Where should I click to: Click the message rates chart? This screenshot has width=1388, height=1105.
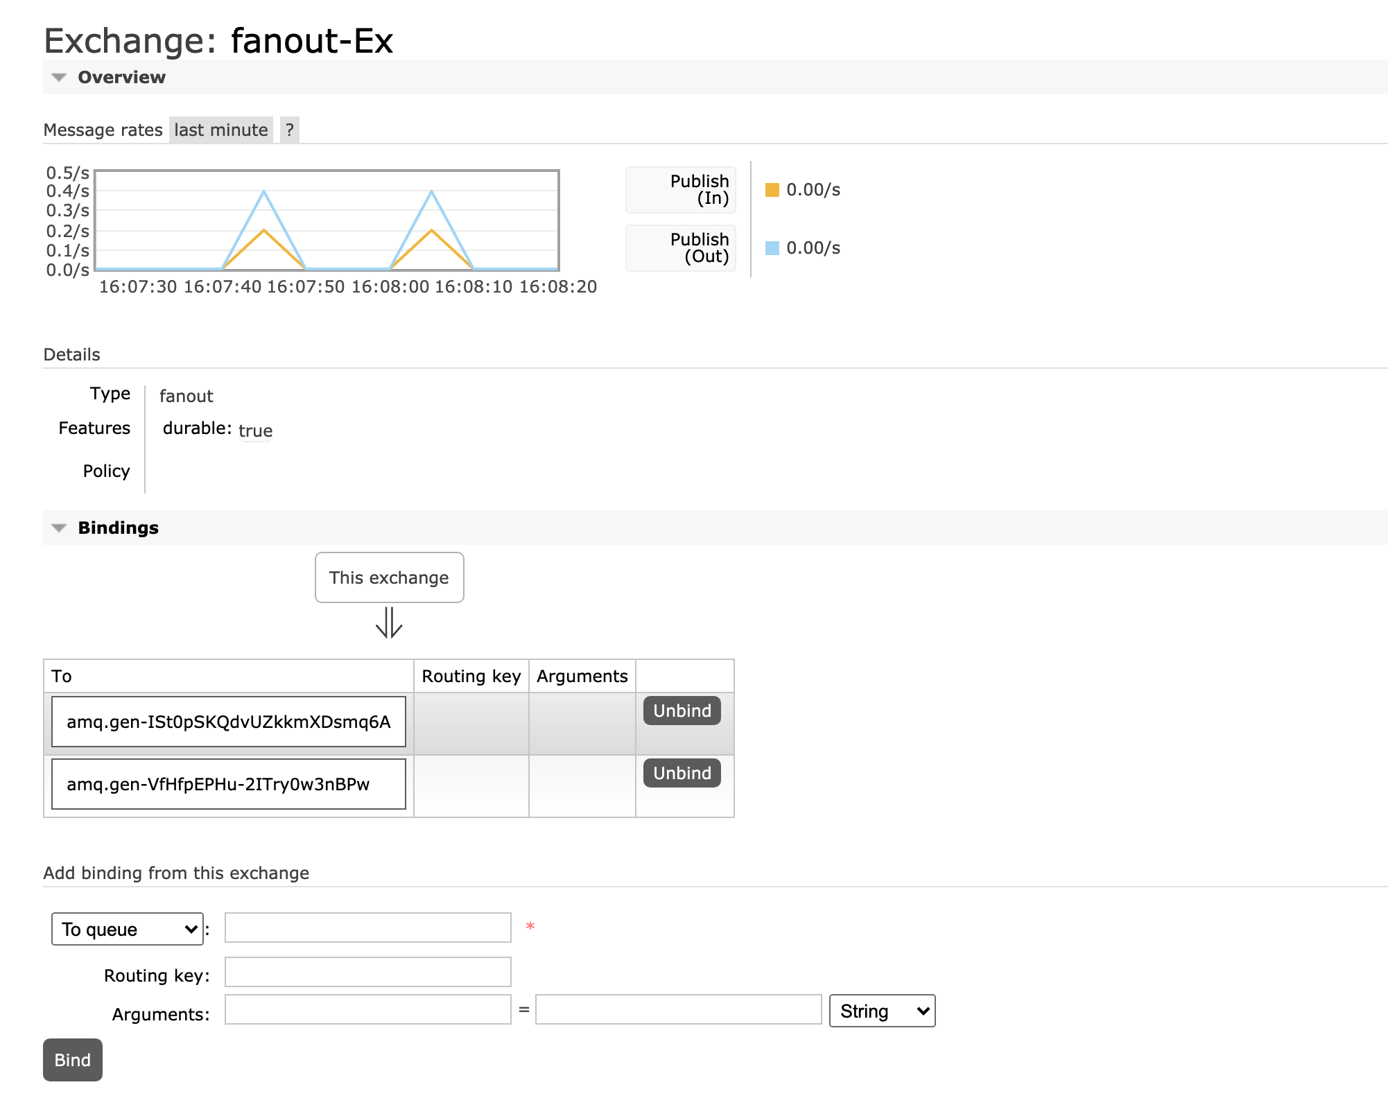point(327,220)
